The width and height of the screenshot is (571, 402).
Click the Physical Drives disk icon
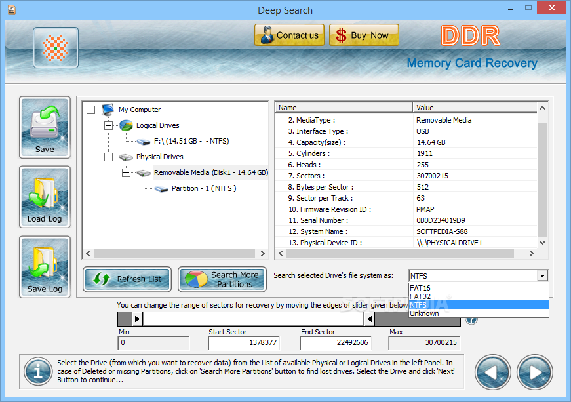coord(126,157)
